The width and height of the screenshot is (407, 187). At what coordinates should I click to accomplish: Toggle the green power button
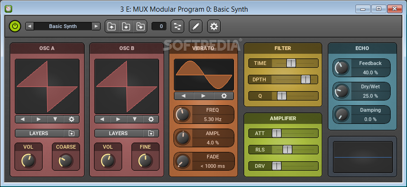coord(15,26)
